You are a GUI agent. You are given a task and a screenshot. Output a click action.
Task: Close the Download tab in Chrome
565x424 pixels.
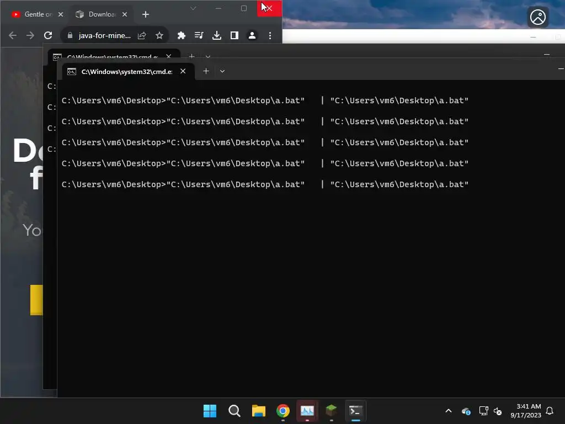click(125, 14)
